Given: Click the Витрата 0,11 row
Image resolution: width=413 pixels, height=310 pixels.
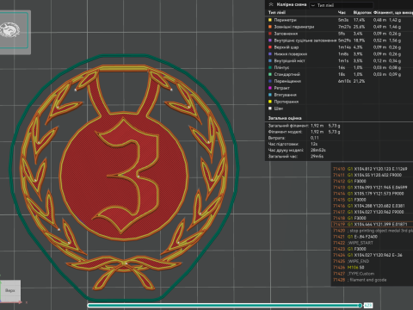Looking at the screenshot, I should 293,138.
